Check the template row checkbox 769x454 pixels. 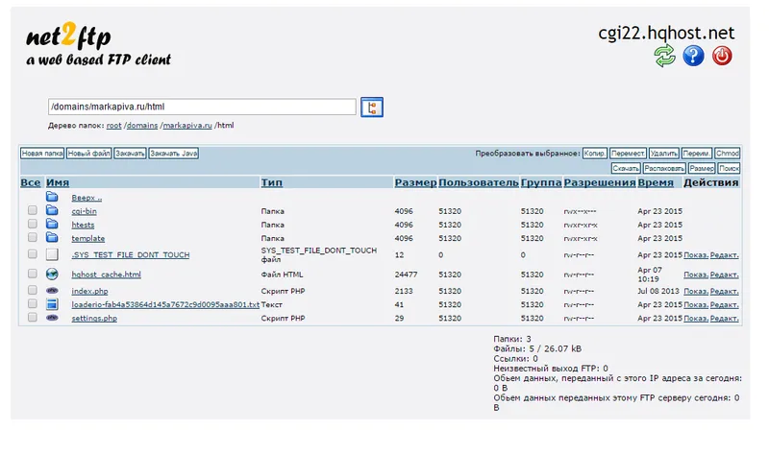(33, 237)
